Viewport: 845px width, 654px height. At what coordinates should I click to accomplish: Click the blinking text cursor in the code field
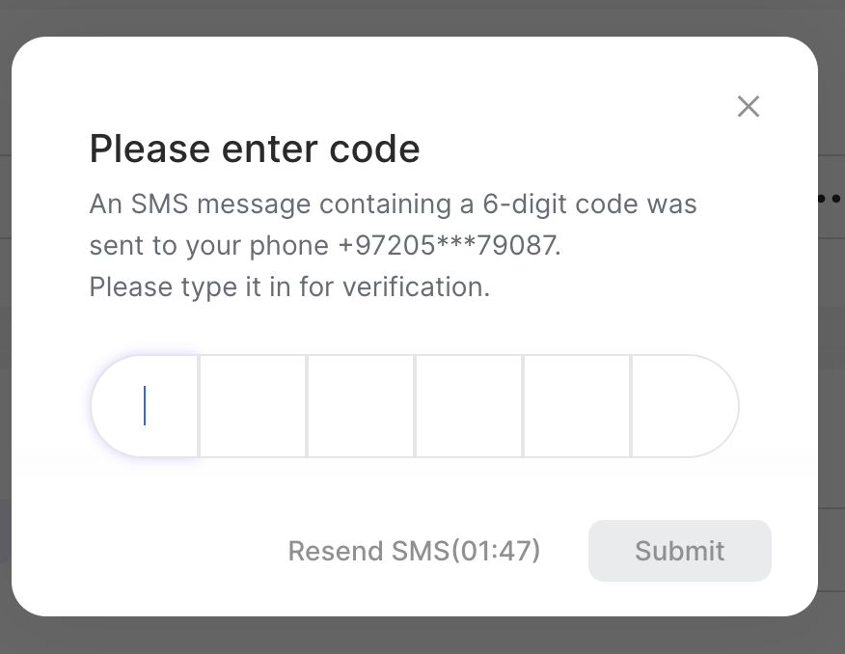[x=145, y=406]
